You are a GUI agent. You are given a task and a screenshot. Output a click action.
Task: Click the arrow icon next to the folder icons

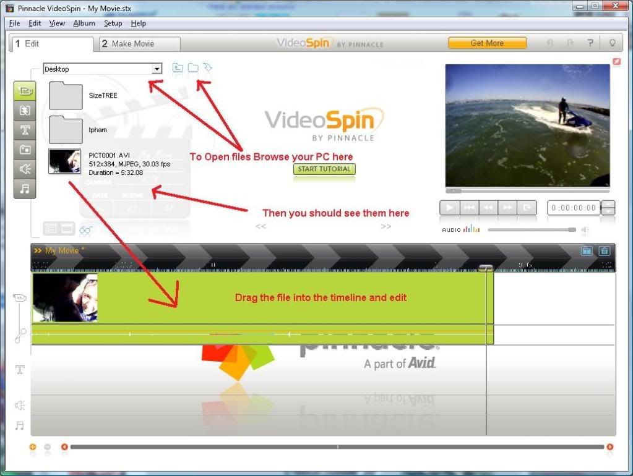tap(208, 67)
